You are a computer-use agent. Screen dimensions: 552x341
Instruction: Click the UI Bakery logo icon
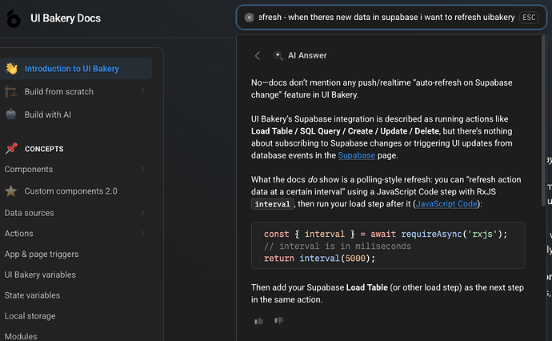[x=14, y=18]
